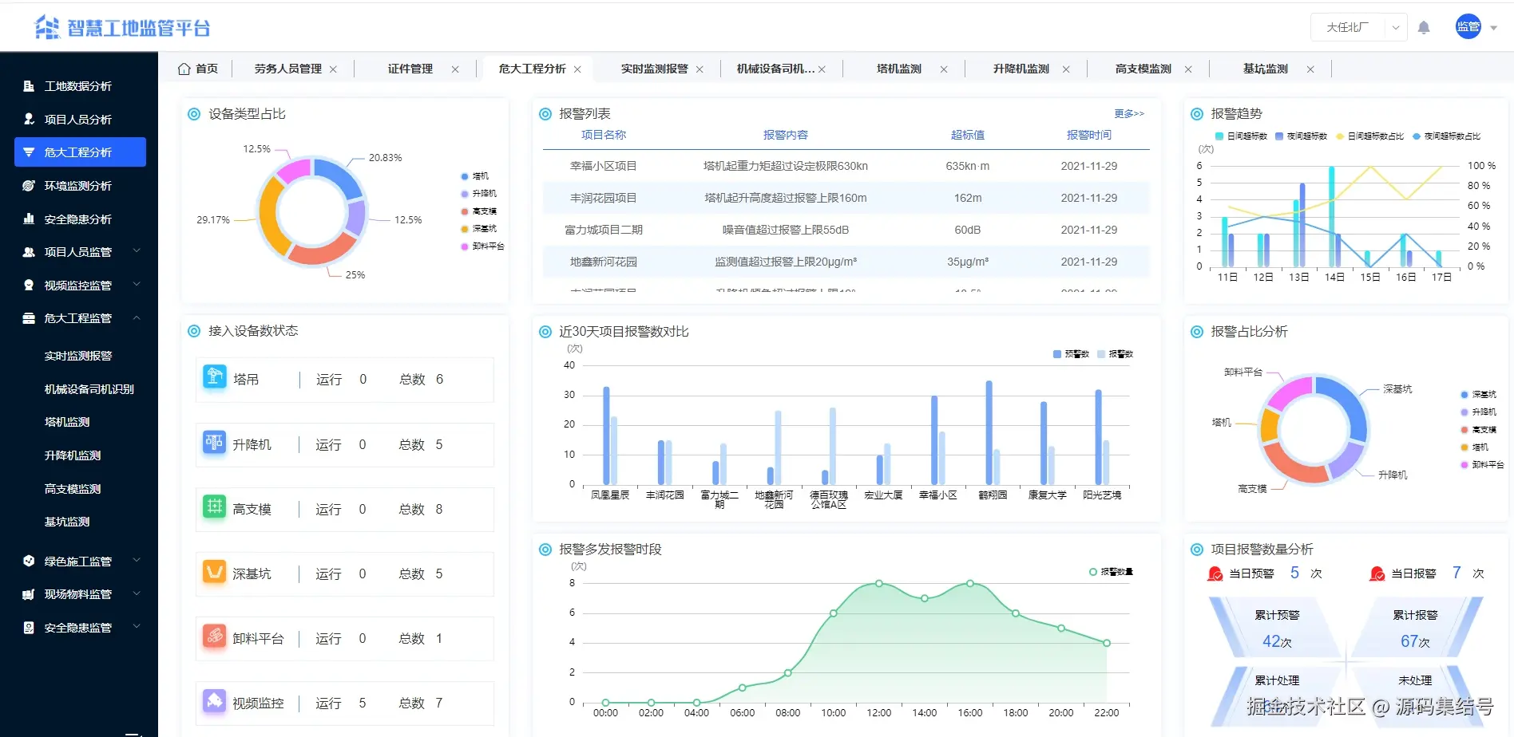Screen dimensions: 1514x737
Task: Click the 卸料平台 red device icon
Action: [x=215, y=636]
